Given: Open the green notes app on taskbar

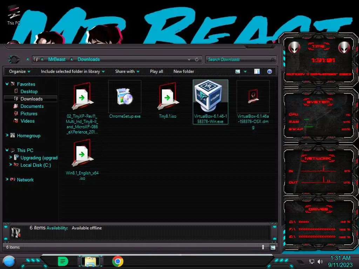Looking at the screenshot, I should click(x=63, y=261).
